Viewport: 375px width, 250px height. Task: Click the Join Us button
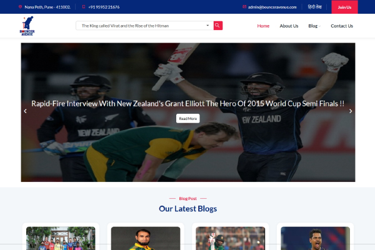tap(344, 7)
